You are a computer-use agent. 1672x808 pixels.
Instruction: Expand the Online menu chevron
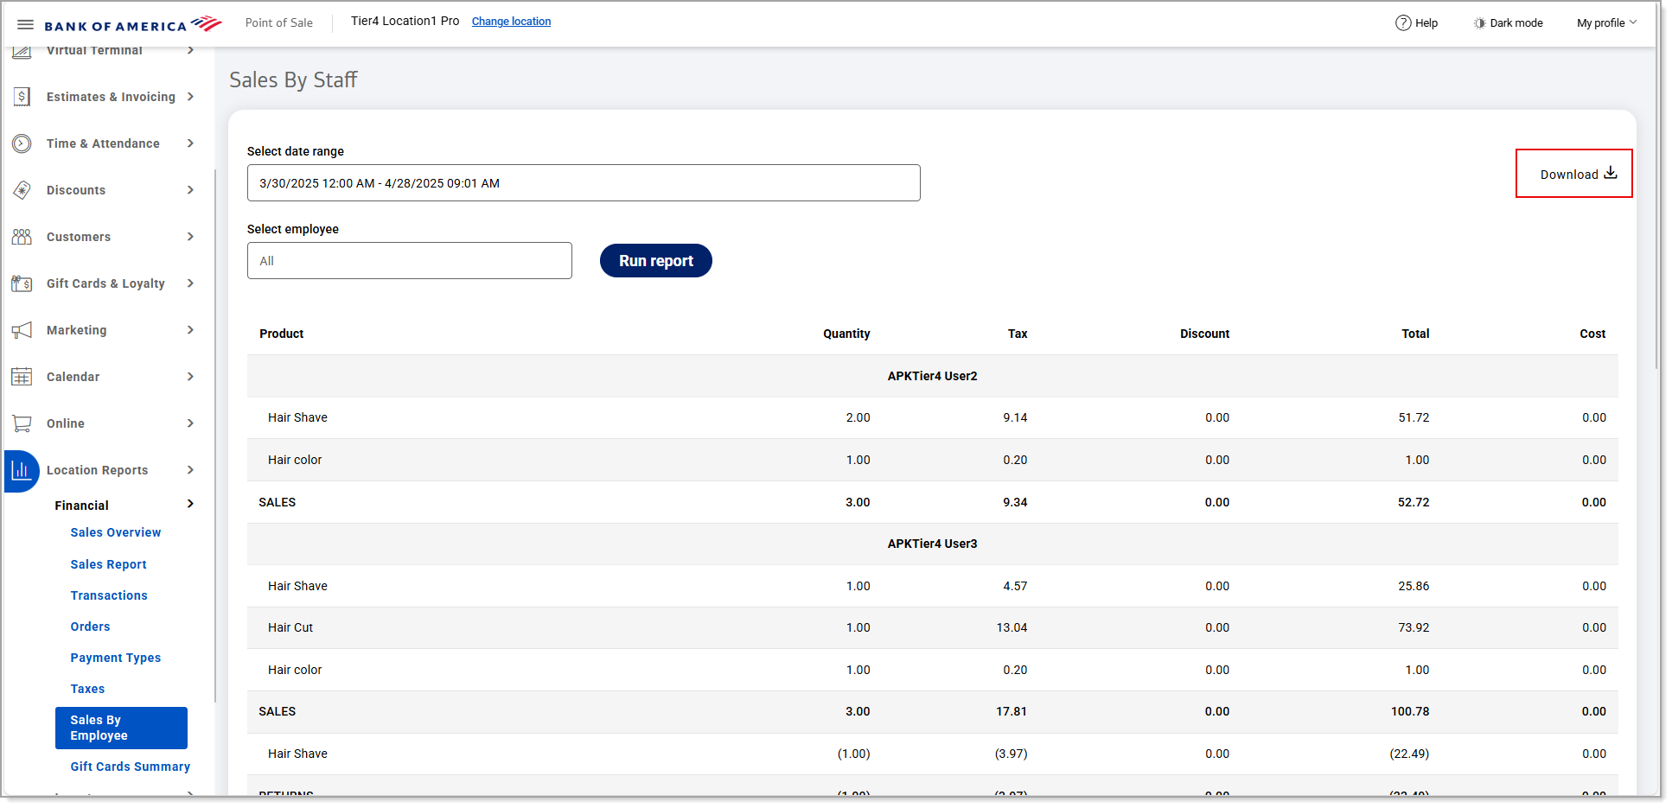[x=190, y=423]
